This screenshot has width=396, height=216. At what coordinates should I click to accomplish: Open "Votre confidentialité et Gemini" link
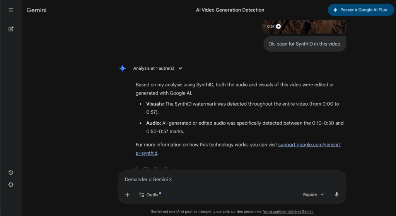(x=288, y=211)
